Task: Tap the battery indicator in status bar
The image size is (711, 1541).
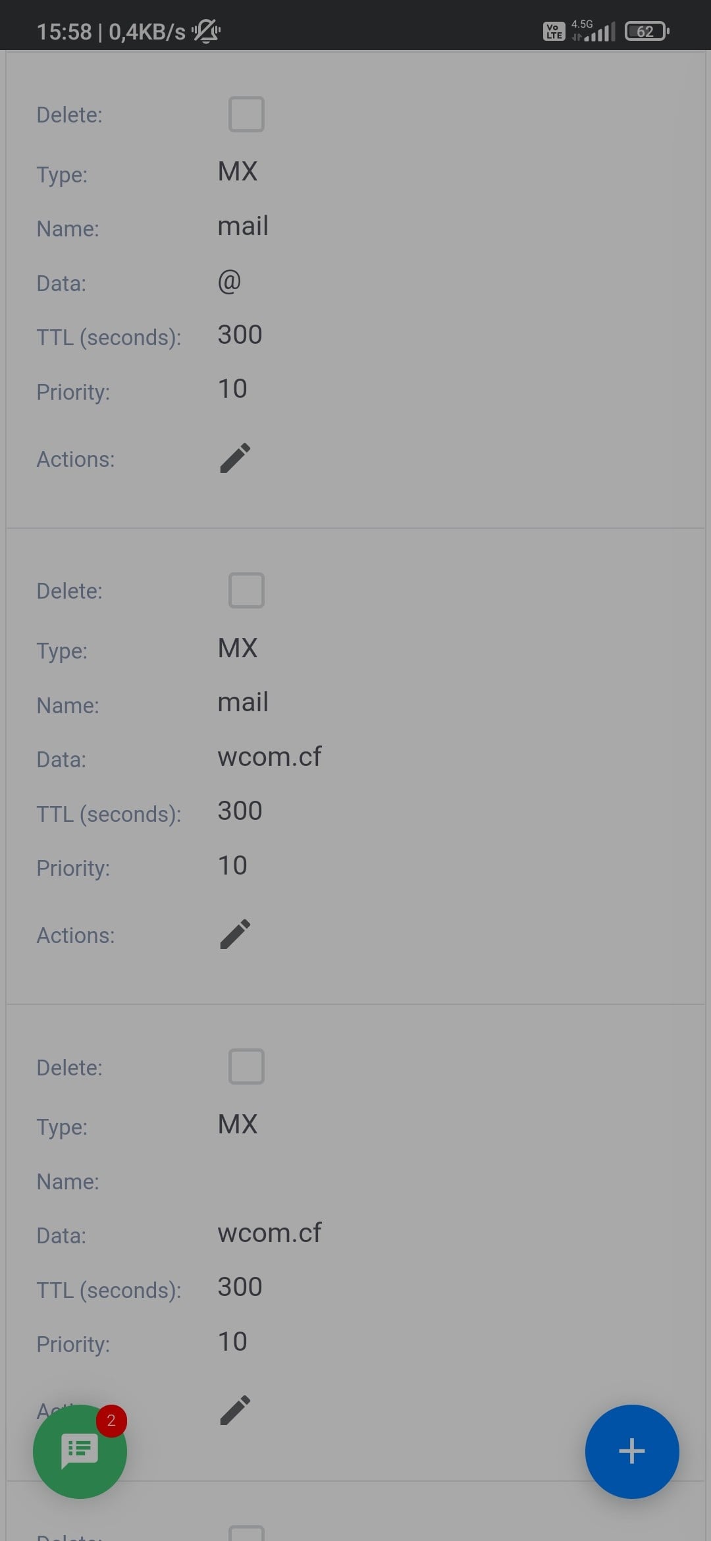Action: [x=646, y=31]
